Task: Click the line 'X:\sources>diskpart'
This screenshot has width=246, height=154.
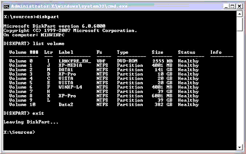Action: (31, 17)
